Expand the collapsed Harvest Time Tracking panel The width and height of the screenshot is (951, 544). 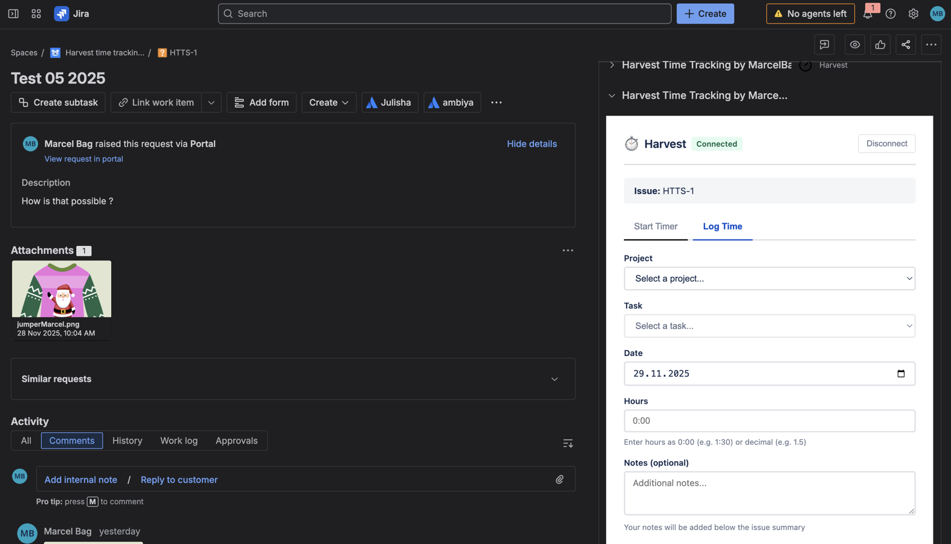point(612,65)
